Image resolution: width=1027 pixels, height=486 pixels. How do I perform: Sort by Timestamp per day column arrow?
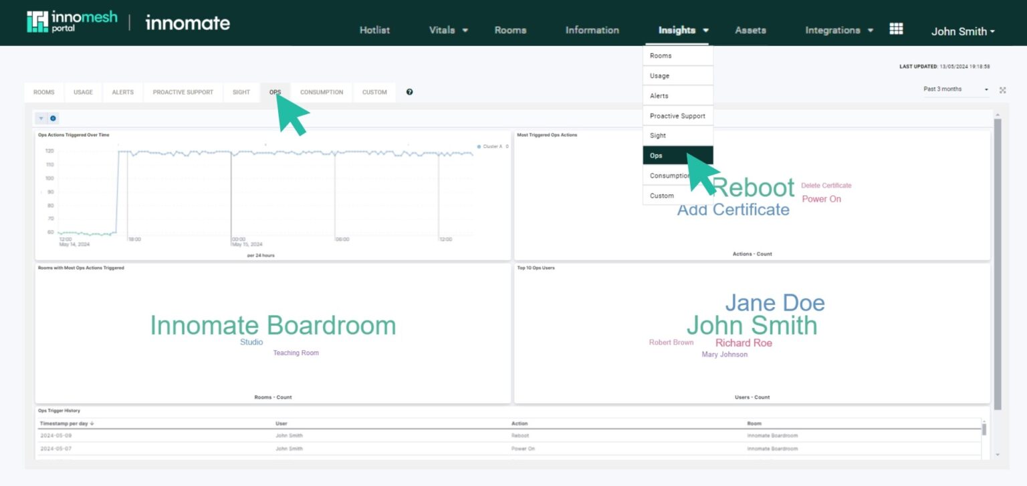(x=92, y=423)
